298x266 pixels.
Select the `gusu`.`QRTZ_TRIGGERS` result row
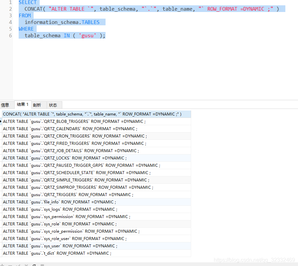coord(97,195)
